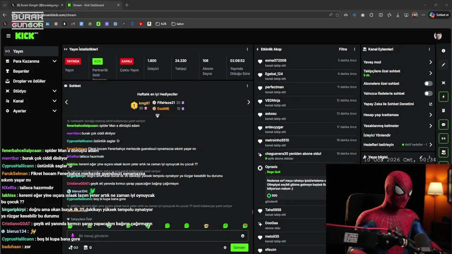The image size is (452, 254).
Task: Open chat settings gear next to Gönder
Action: (225, 248)
